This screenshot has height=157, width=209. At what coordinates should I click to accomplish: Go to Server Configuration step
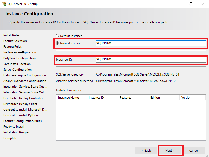click(17, 70)
